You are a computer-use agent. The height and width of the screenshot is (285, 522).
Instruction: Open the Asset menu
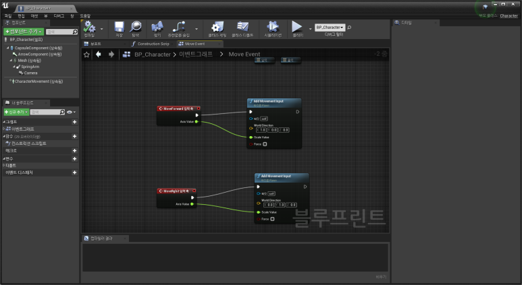(34, 16)
